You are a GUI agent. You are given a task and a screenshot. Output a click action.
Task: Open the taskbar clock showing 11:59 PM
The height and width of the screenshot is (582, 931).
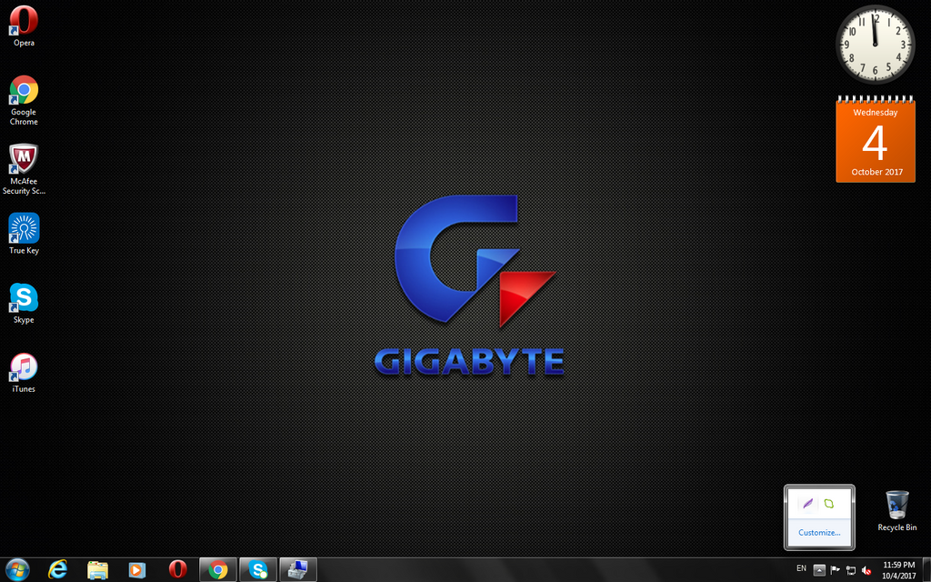point(899,570)
